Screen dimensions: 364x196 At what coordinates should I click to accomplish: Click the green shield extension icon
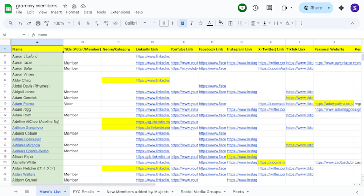point(242,8)
